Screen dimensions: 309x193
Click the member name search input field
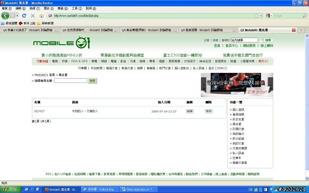[x=70, y=81]
